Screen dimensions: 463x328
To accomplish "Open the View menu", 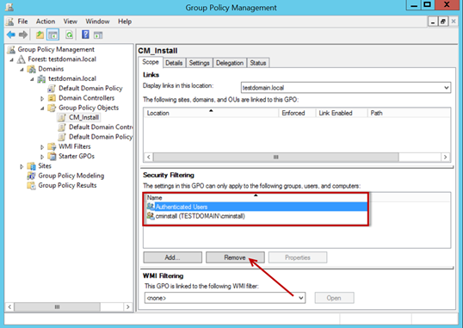I will pyautogui.click(x=71, y=22).
